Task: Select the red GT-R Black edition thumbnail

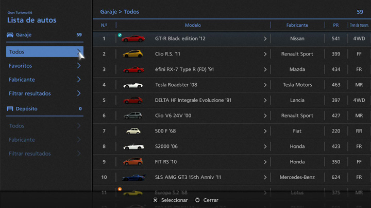Action: coord(133,39)
